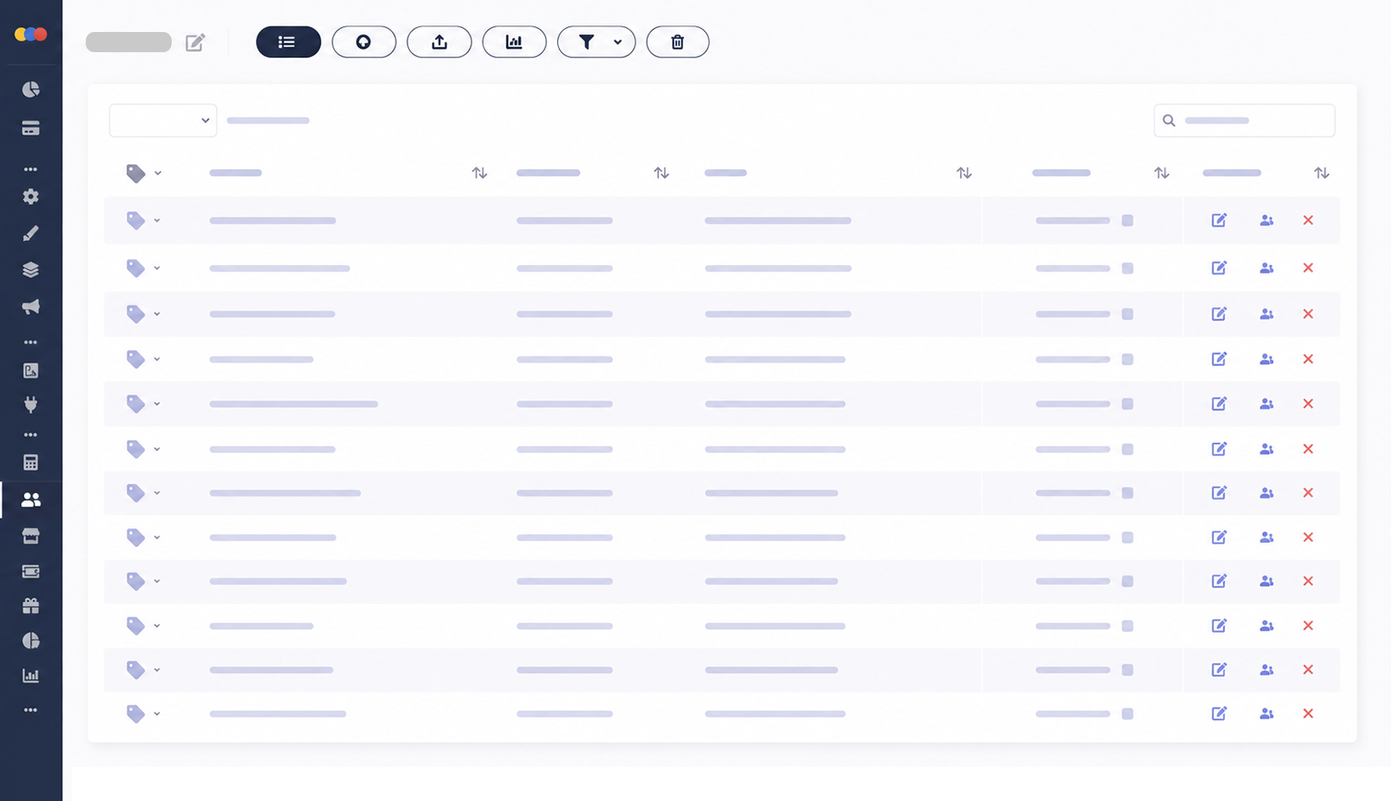Open the pie chart icon below the gift icon
Viewport: 1391px width, 801px height.
point(31,640)
